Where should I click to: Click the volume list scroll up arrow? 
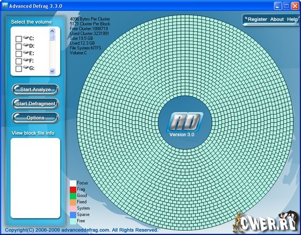52,31
